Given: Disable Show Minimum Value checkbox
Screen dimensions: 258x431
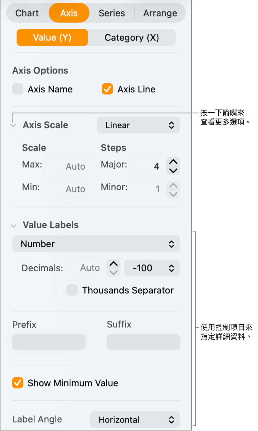Looking at the screenshot, I should coord(18,383).
